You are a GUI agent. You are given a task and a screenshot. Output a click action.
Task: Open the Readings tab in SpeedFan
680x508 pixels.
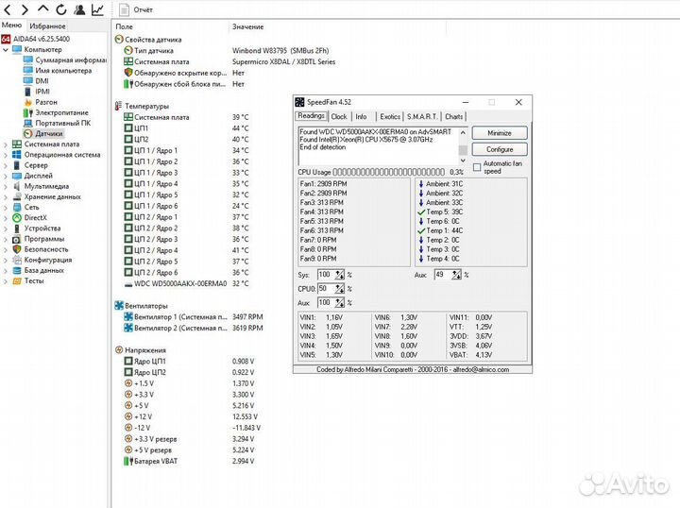tap(311, 116)
